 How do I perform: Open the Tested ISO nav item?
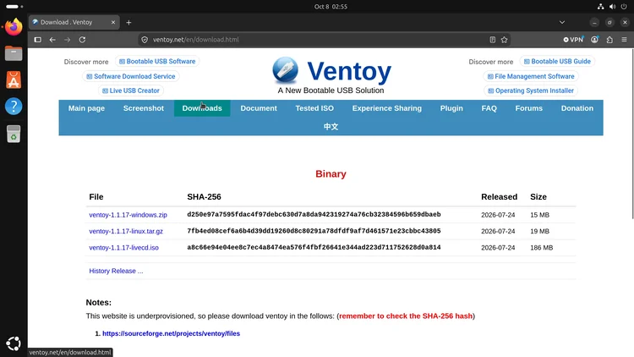pos(314,108)
